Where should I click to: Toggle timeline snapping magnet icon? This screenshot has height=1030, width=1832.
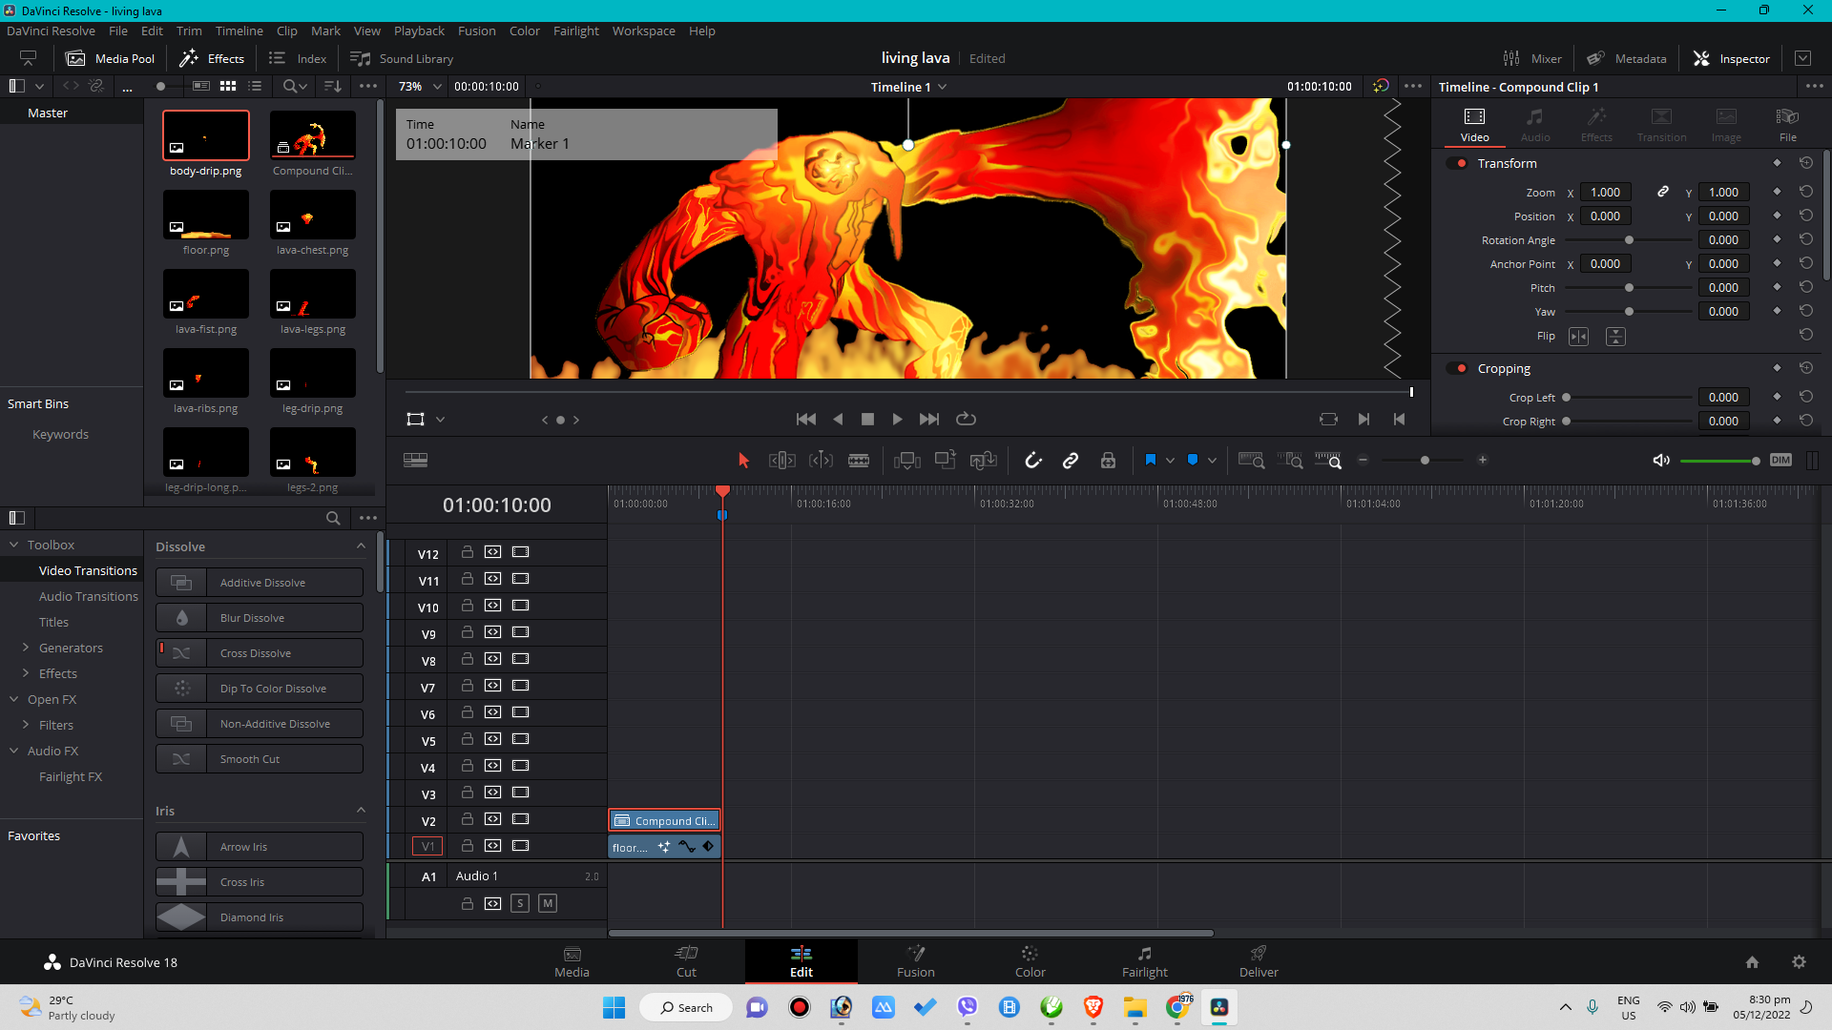coord(1033,461)
